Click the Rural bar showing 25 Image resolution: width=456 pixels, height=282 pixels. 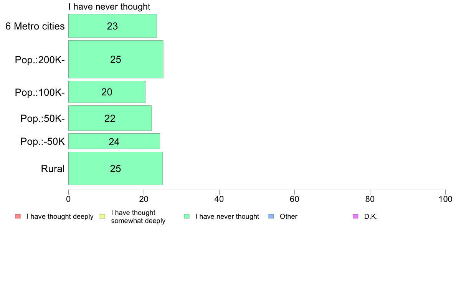[116, 169]
